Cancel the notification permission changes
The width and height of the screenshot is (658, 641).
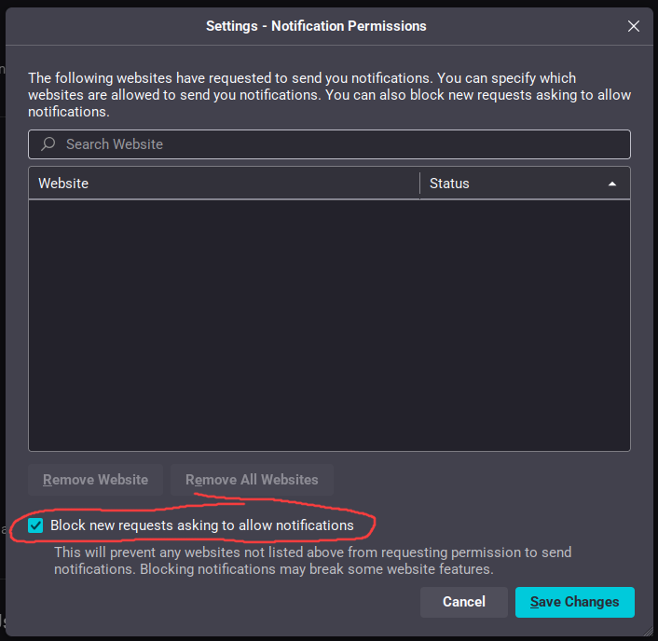[x=464, y=602]
